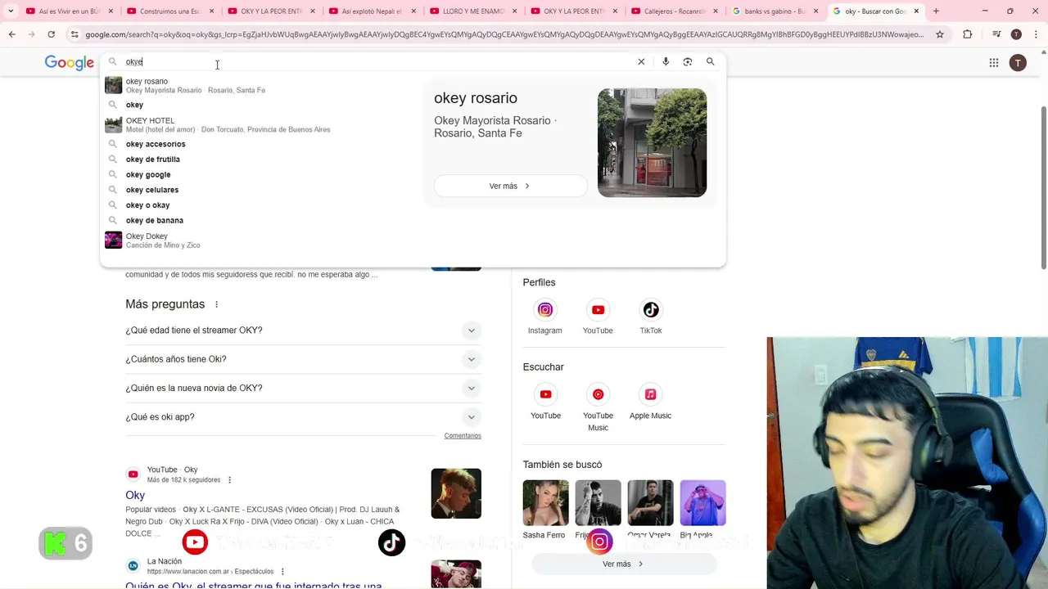Open the Chrome extensions menu
This screenshot has height=589, width=1048.
(968, 34)
